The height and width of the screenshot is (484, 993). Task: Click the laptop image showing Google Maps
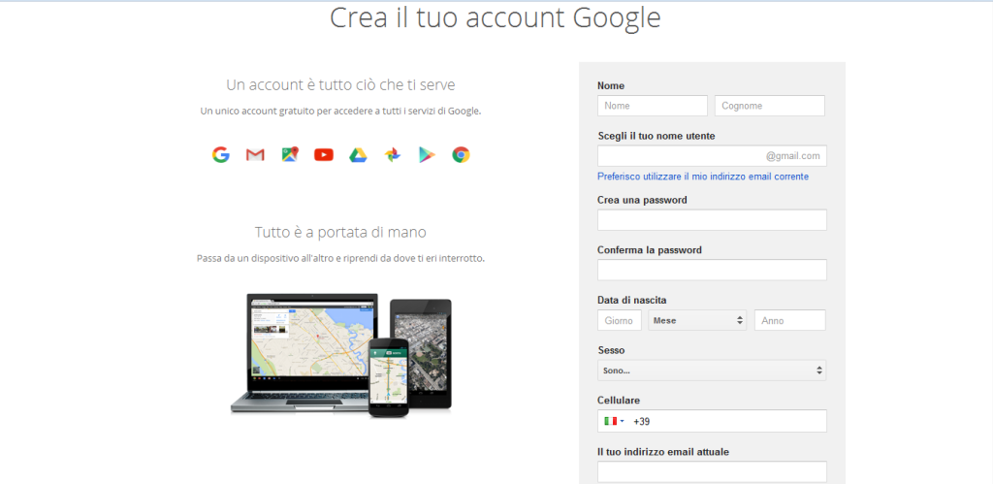pyautogui.click(x=303, y=351)
